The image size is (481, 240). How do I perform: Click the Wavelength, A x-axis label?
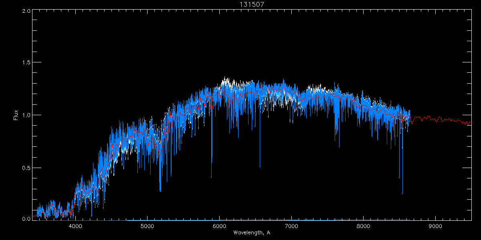[251, 233]
